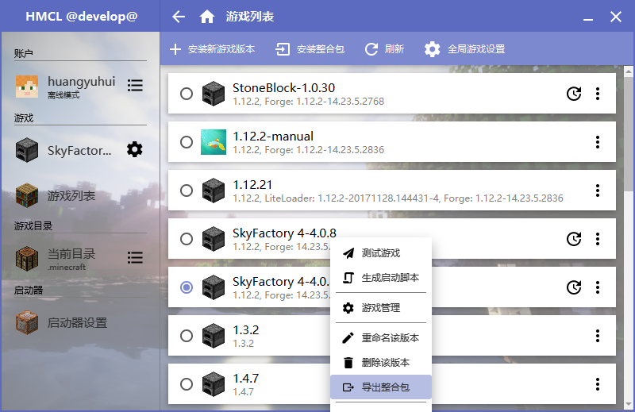Click the vertical scrollbar of game list
Viewport: 635px width, 412px height.
coord(629,127)
